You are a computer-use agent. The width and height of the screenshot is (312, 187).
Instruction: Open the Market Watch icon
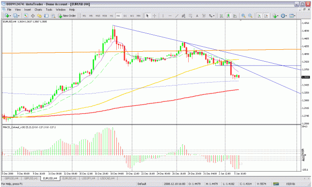[x=26, y=15]
